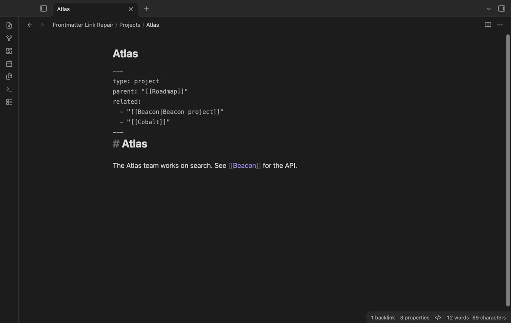
Task: Click the '# Atlas' heading
Action: [130, 144]
